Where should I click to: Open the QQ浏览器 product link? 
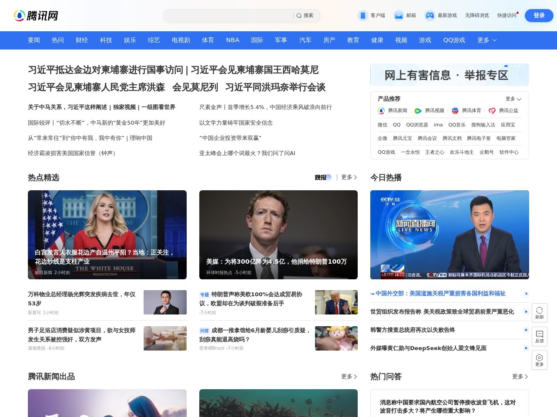click(417, 125)
